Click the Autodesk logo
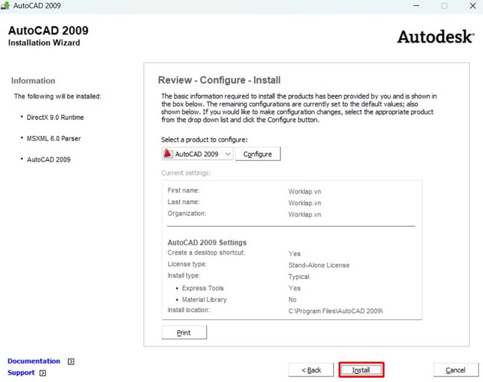 click(x=435, y=37)
